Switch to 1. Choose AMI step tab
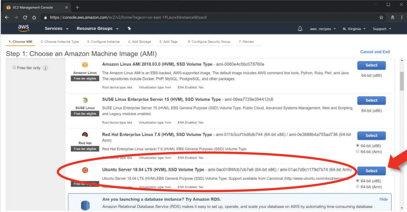Image resolution: width=407 pixels, height=212 pixels. click(x=20, y=42)
